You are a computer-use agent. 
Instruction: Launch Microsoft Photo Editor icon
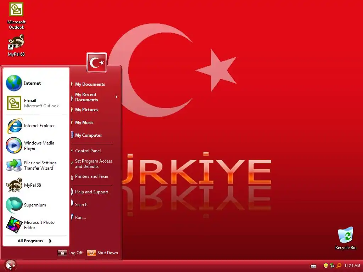[x=14, y=225]
